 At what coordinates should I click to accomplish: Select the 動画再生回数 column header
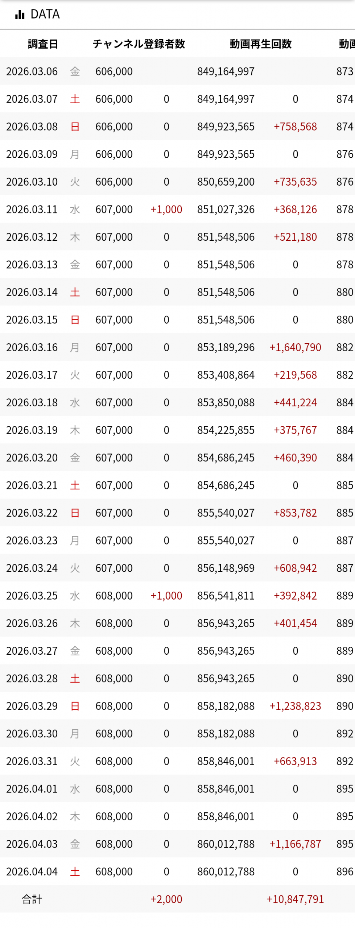pos(260,44)
